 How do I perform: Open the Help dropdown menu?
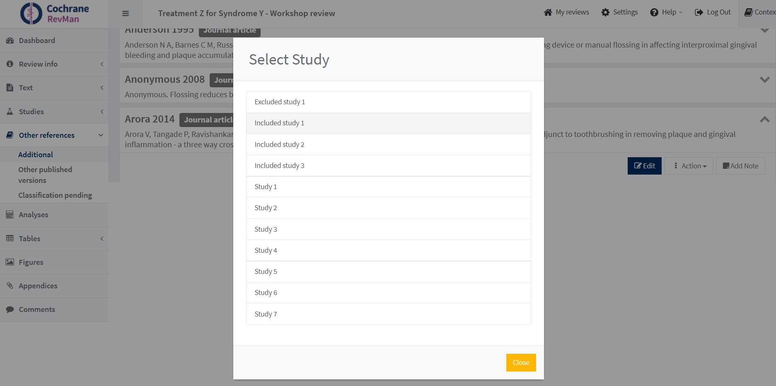pyautogui.click(x=666, y=12)
